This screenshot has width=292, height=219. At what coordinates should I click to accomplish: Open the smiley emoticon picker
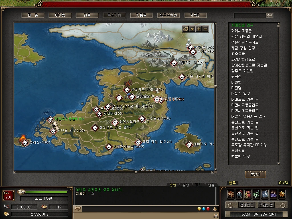[199, 209]
